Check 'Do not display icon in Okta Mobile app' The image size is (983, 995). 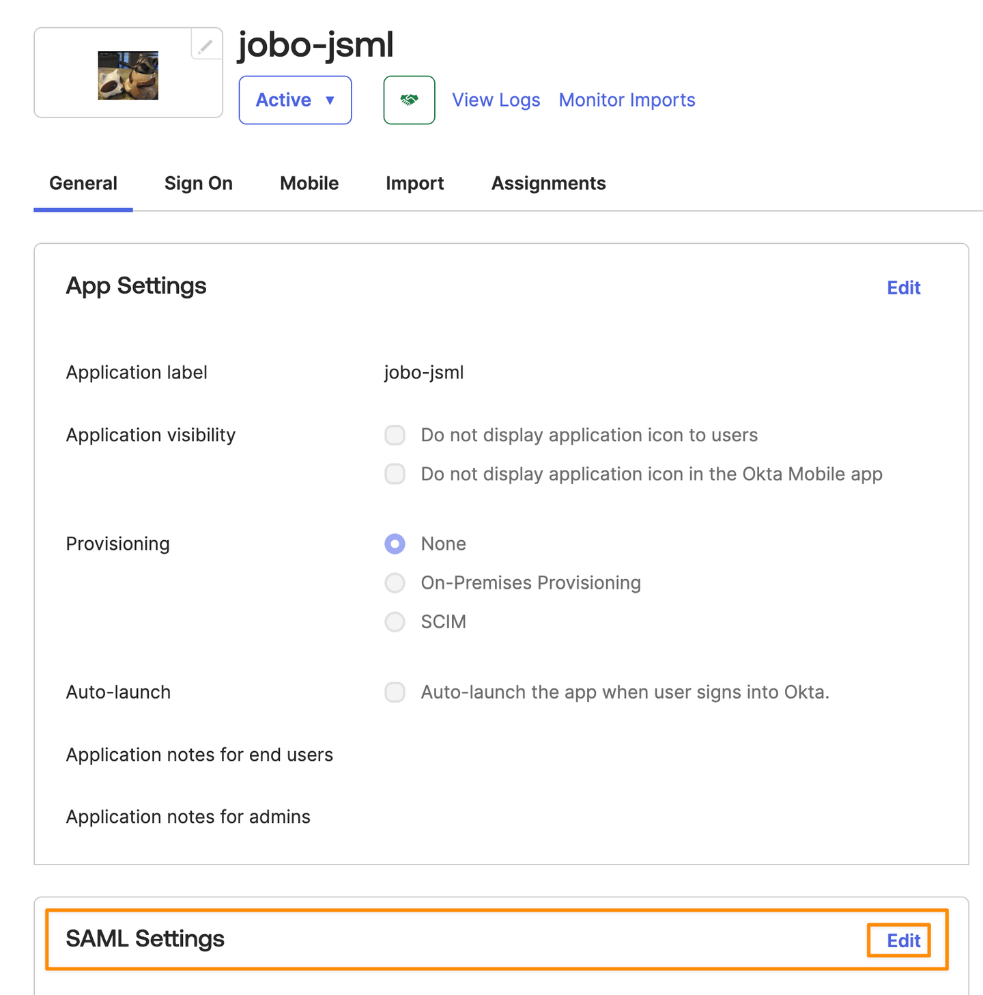tap(395, 474)
